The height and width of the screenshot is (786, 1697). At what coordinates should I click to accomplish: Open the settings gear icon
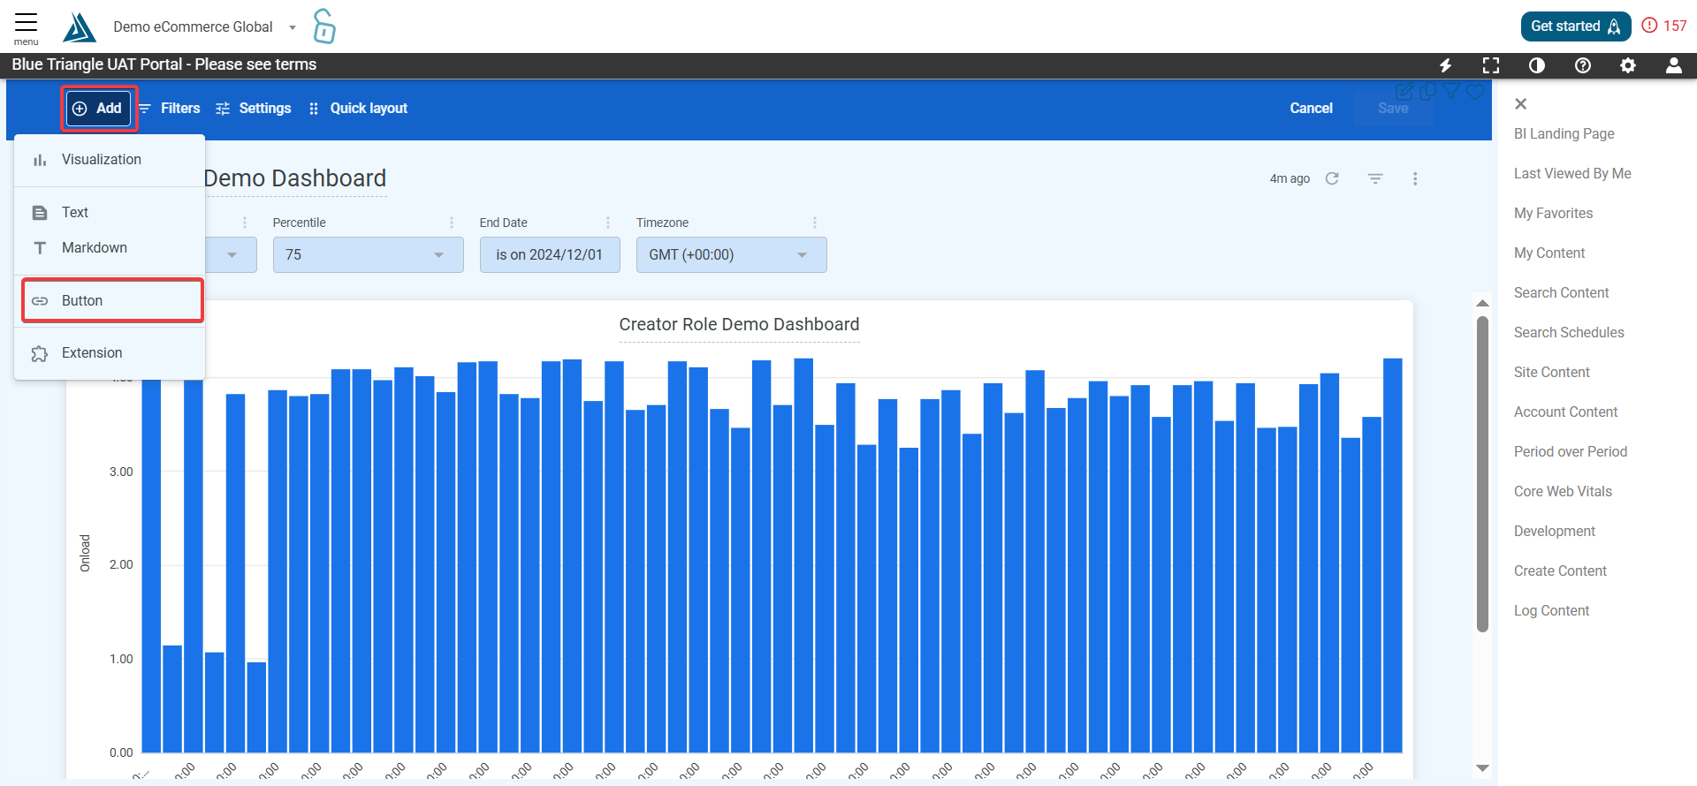pos(1628,65)
